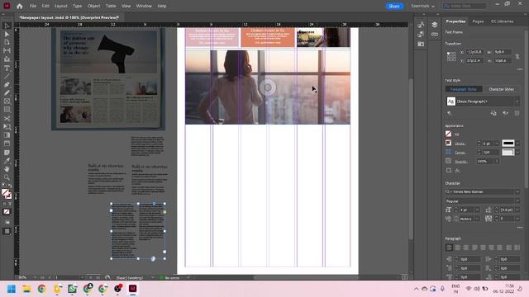Click the Stroke swatch in Appearance

tap(448, 143)
